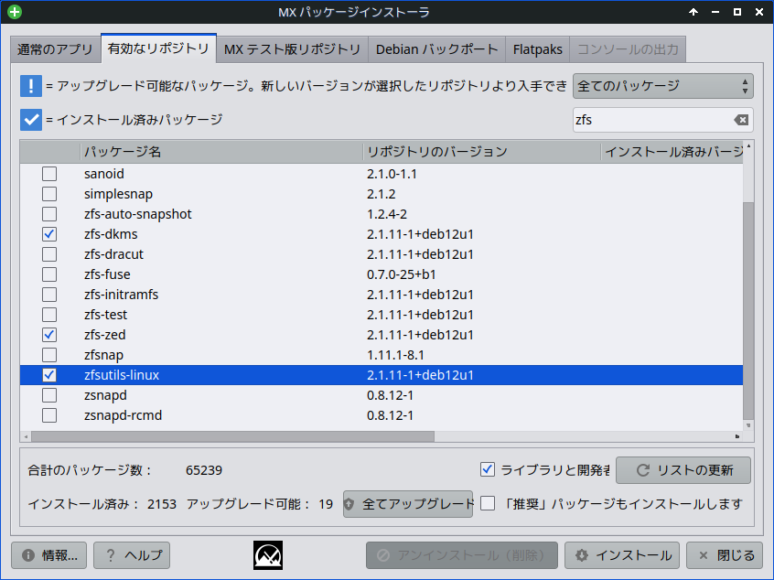774x580 pixels.
Task: Click the green window icon in the title bar
Action: [x=13, y=12]
